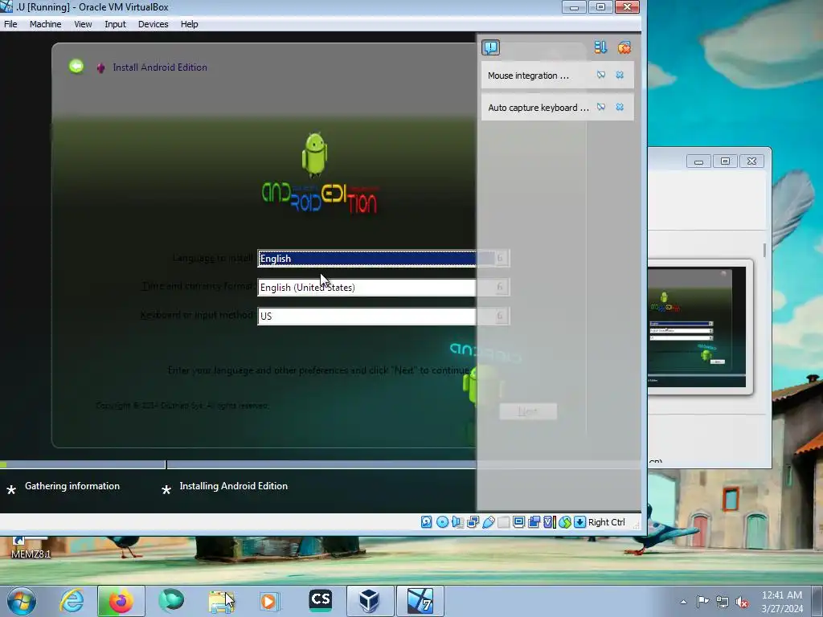Open the View menu
The height and width of the screenshot is (617, 823).
[83, 24]
